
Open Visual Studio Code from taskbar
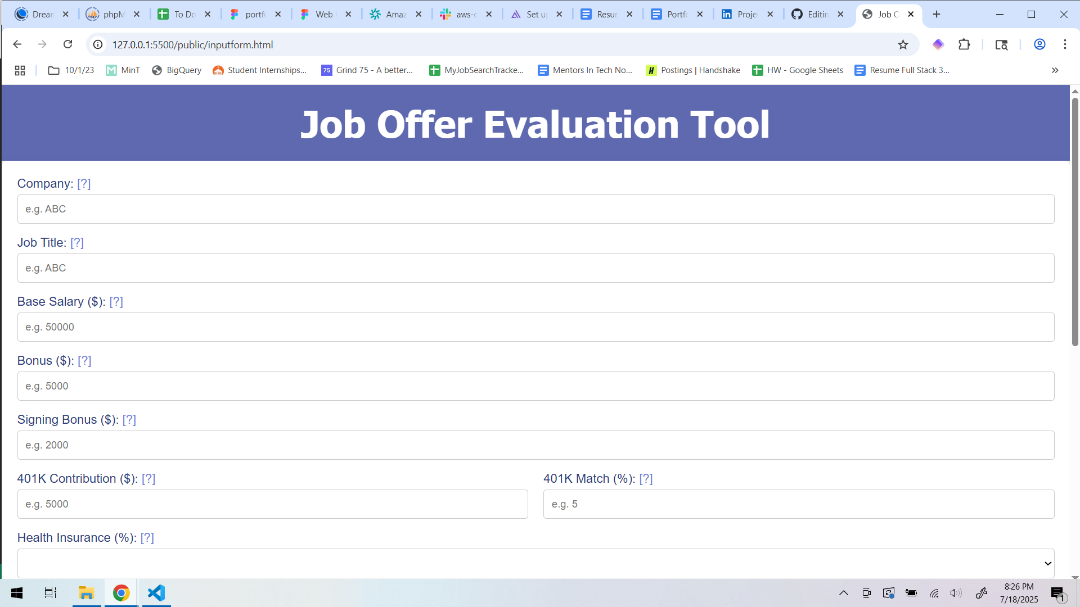coord(156,593)
